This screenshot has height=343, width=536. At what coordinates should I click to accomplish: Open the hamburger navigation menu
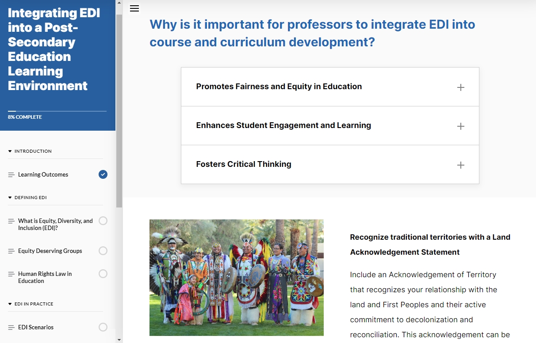134,8
